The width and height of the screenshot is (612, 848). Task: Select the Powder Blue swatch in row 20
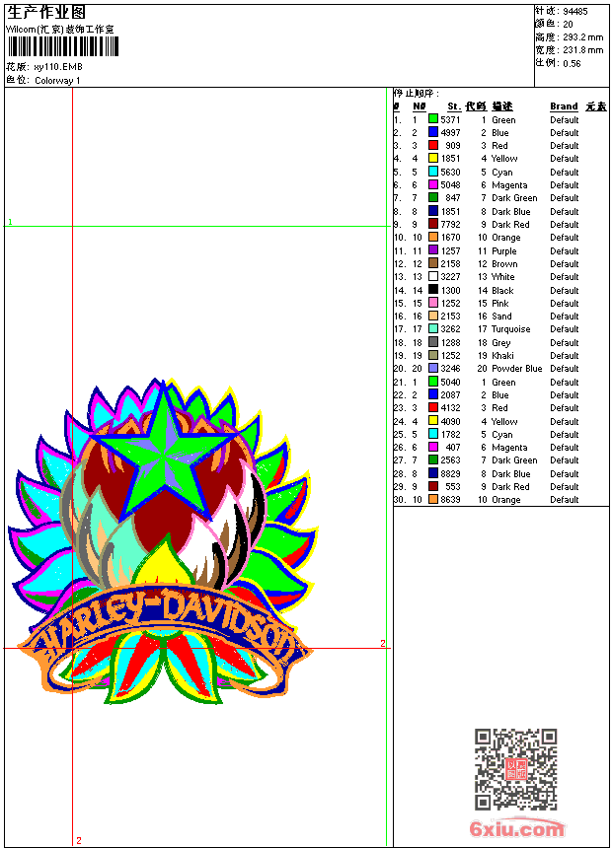point(433,368)
